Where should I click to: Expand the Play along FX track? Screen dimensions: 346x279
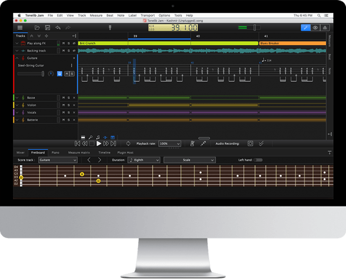(x=17, y=43)
